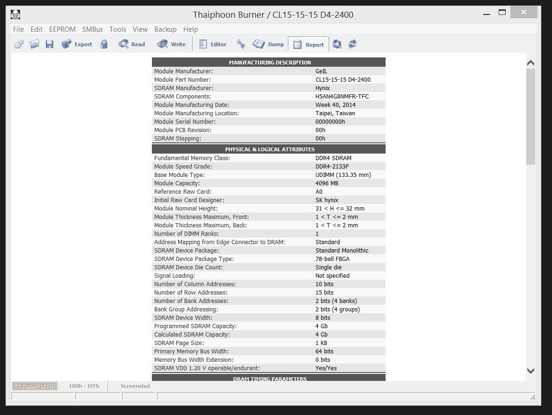Open the Backup menu

coord(165,29)
